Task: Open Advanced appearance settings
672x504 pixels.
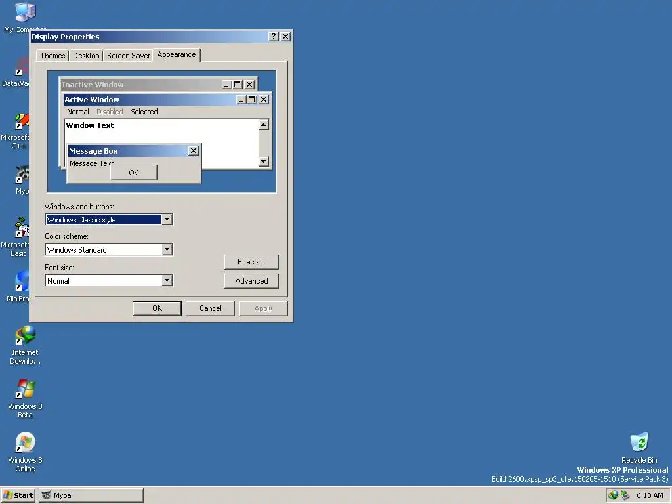Action: [251, 281]
